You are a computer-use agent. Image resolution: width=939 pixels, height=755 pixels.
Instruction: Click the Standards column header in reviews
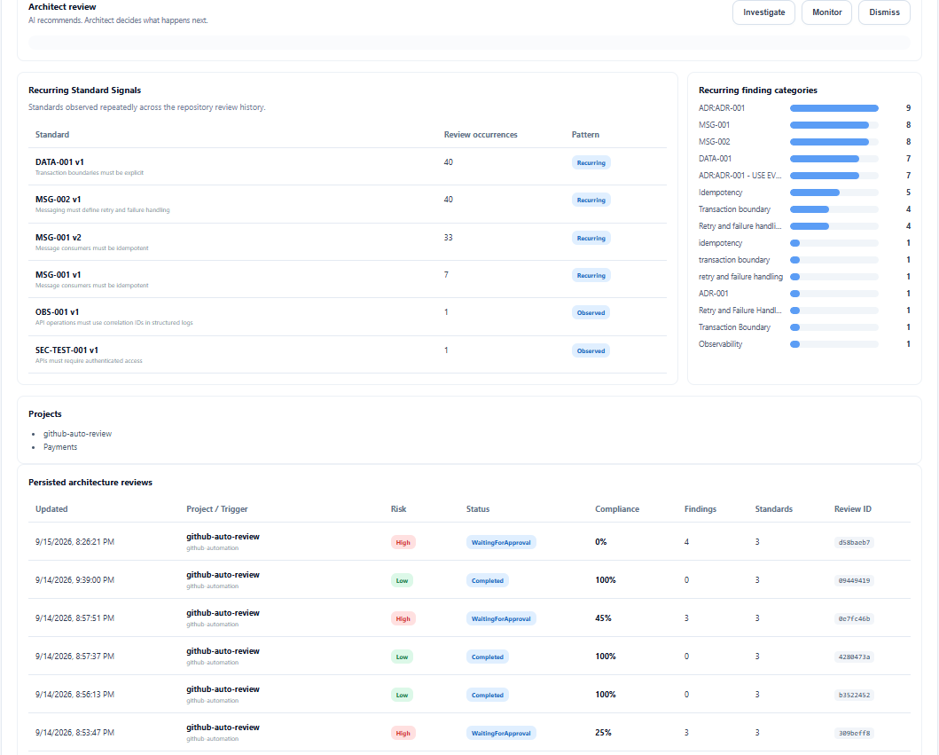click(x=774, y=508)
